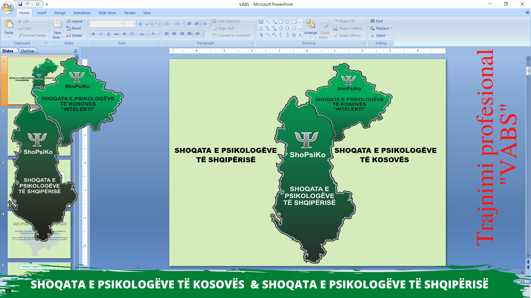Switch to the Design ribbon tab
The image size is (531, 298).
60,13
